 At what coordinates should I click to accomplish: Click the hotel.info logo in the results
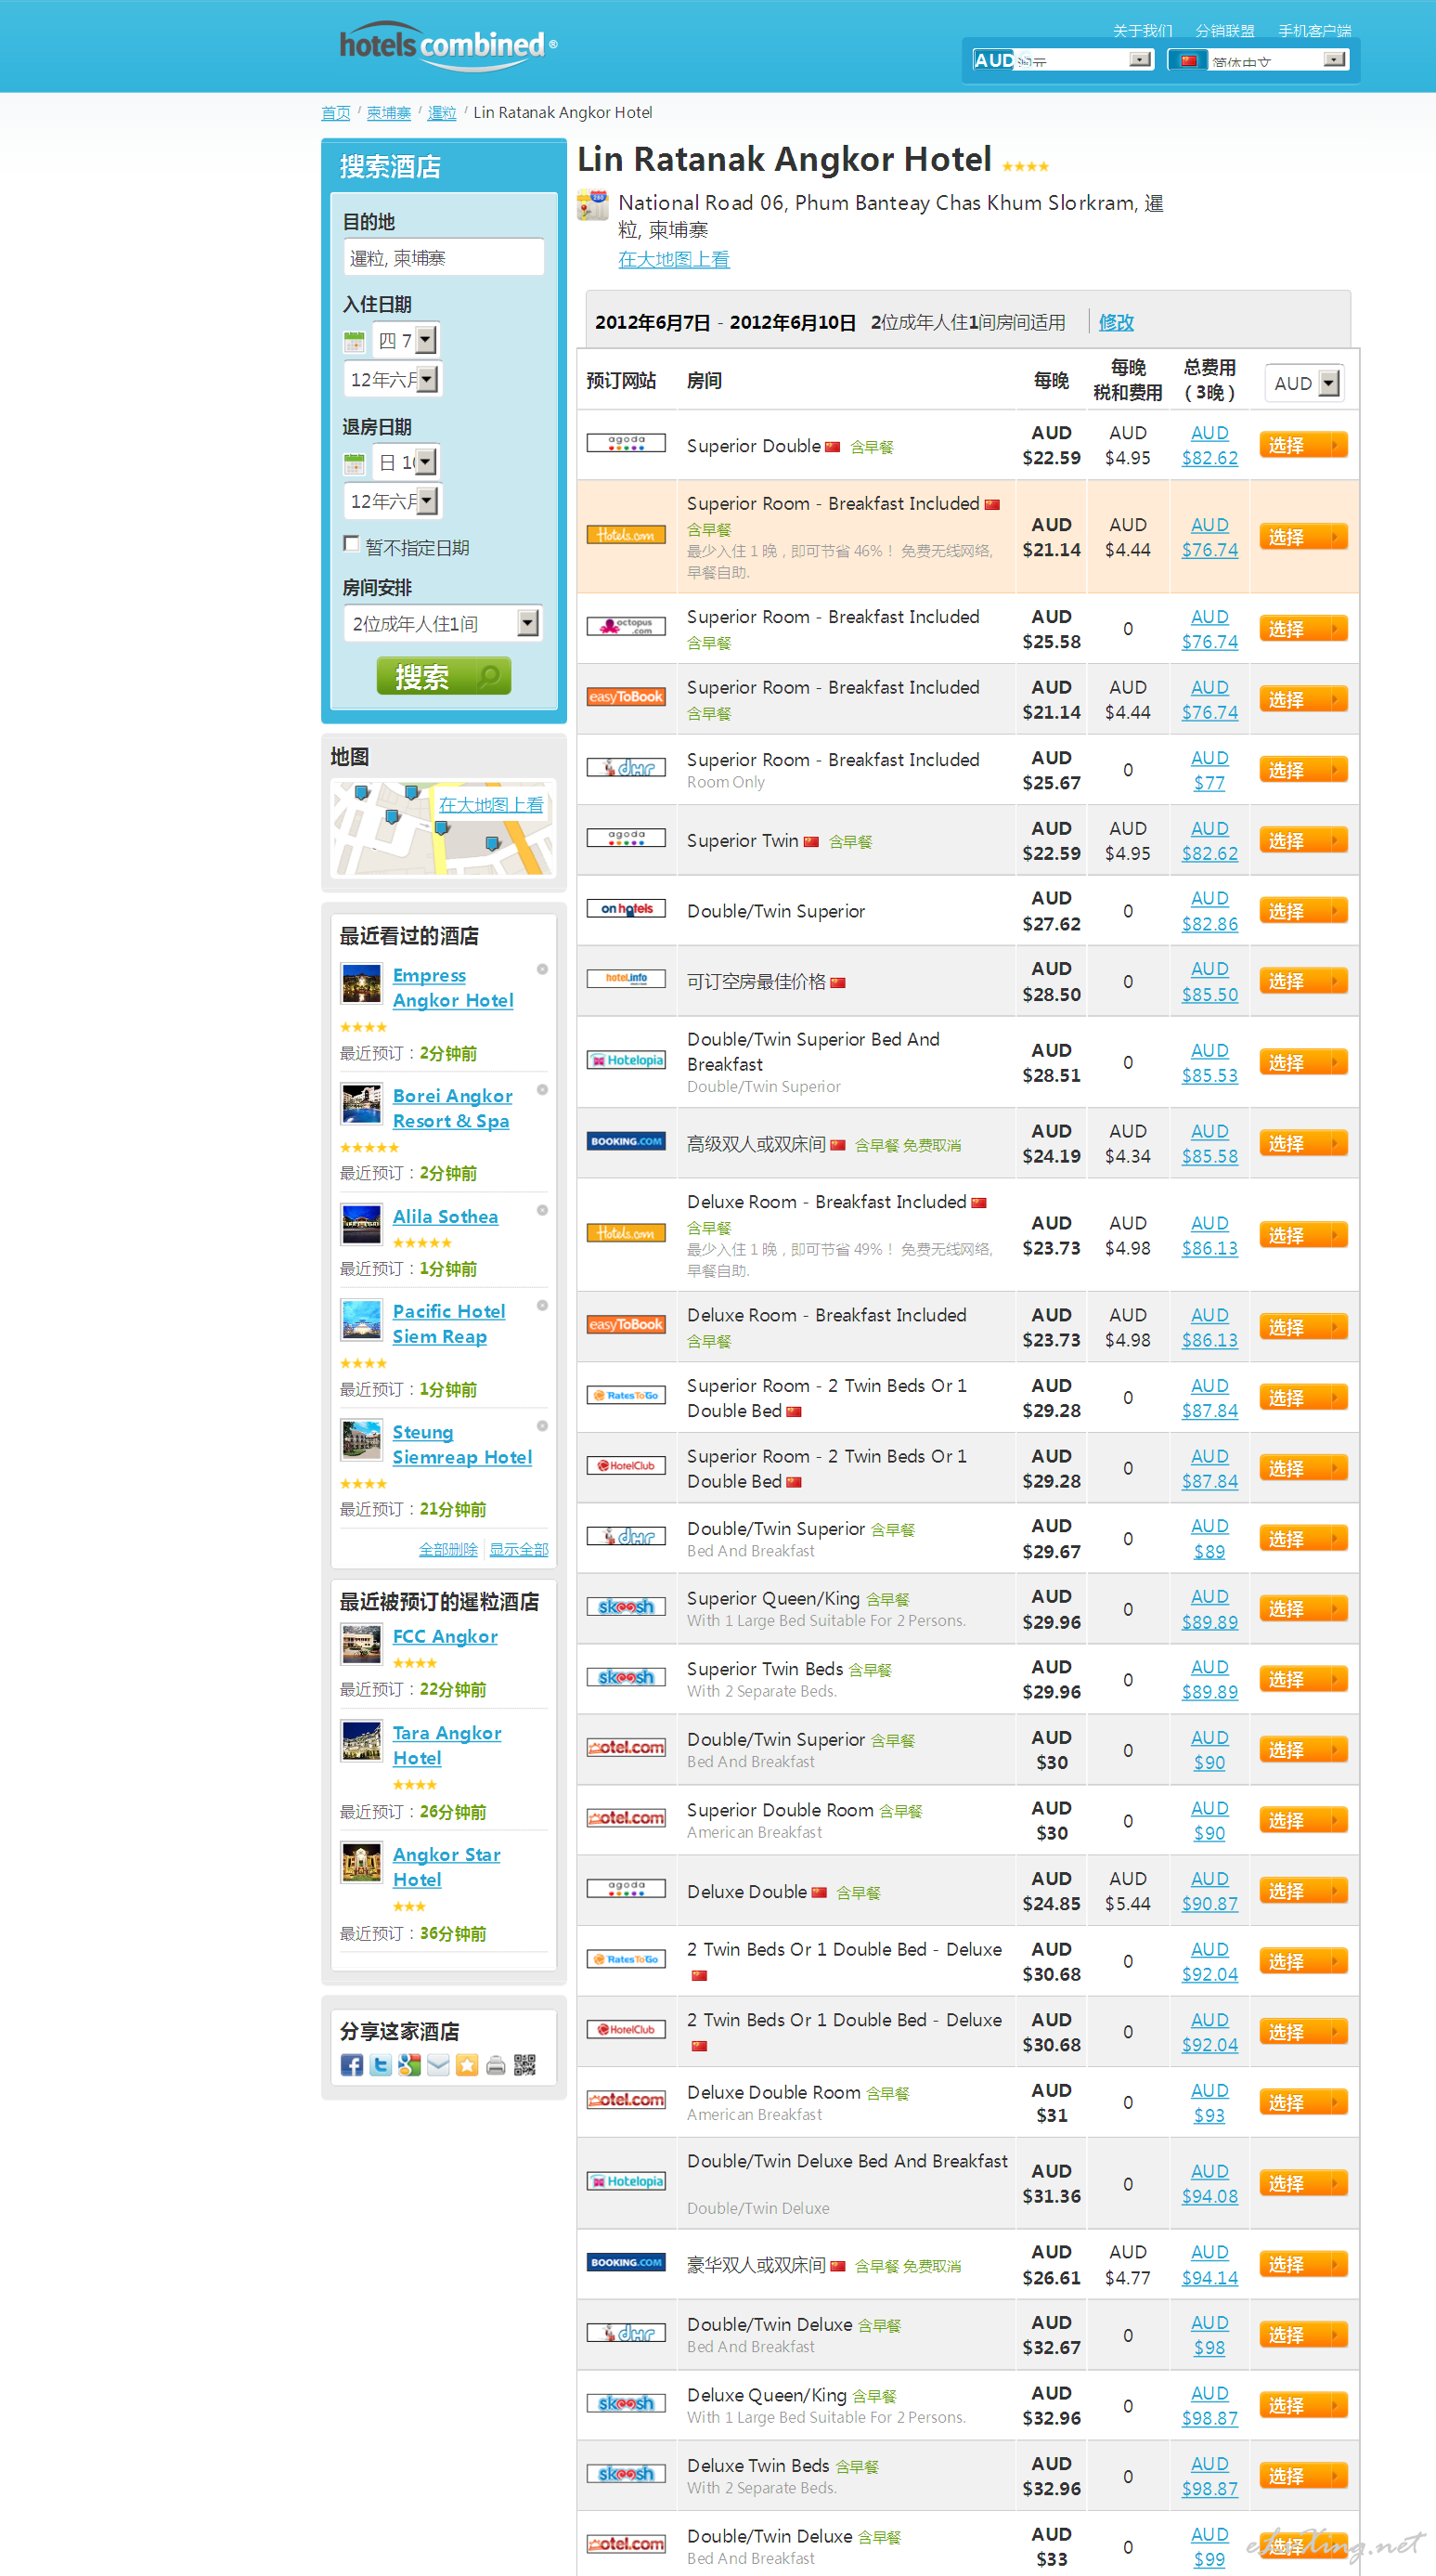point(626,979)
